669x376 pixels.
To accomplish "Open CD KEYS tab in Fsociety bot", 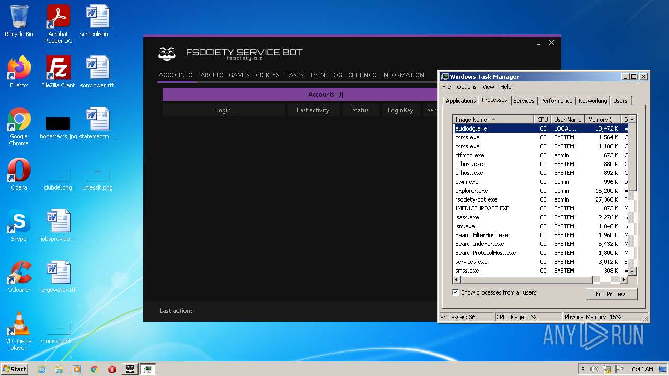I will (x=268, y=75).
